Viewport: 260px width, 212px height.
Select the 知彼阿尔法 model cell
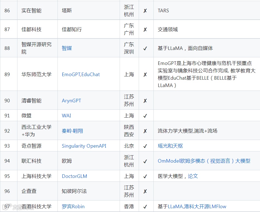89,191
